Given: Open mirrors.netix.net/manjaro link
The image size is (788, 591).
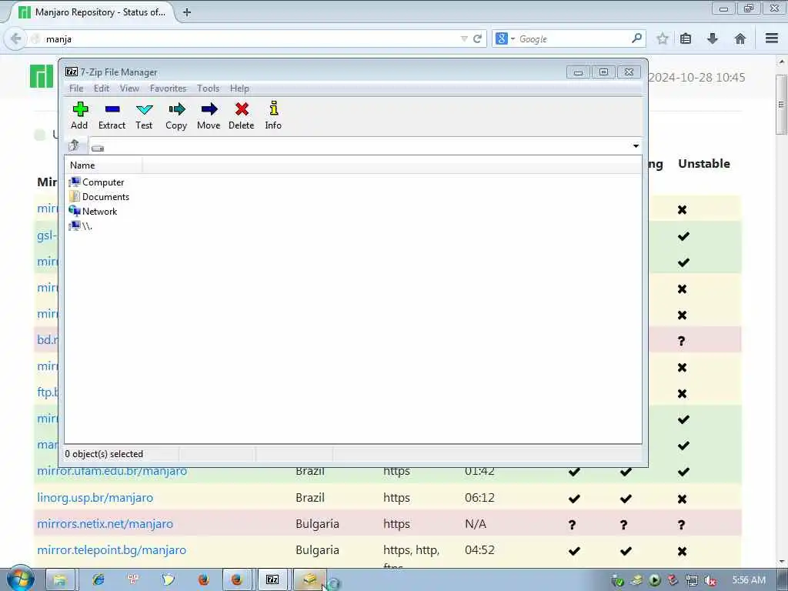Looking at the screenshot, I should tap(105, 523).
